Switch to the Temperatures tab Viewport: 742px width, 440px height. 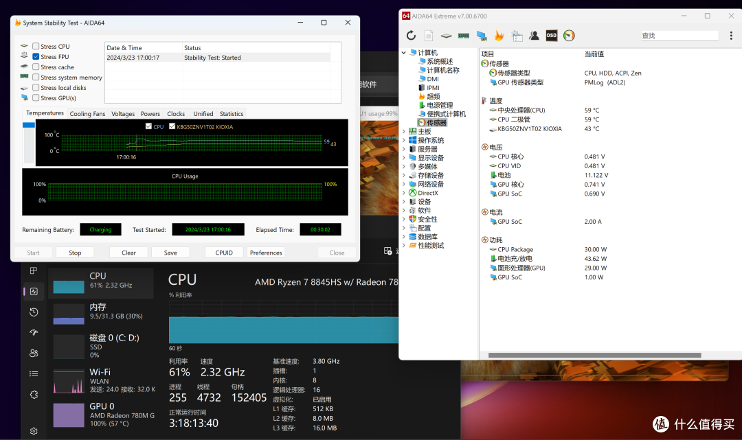[x=45, y=113]
